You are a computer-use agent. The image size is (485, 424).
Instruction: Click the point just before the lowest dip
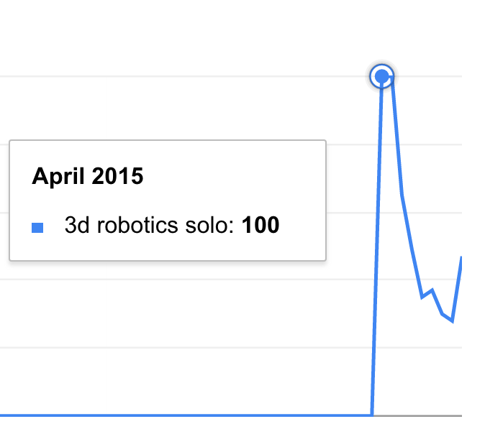point(443,314)
